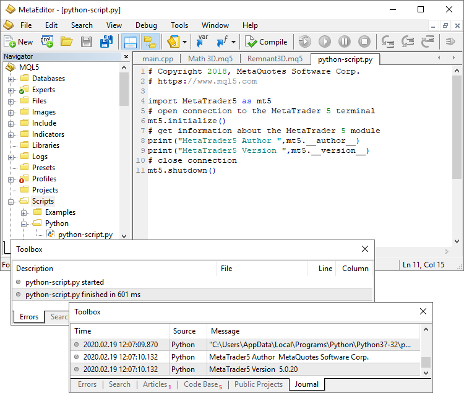
Task: Switch to Code Base tab in Toolbox
Action: coord(201,384)
